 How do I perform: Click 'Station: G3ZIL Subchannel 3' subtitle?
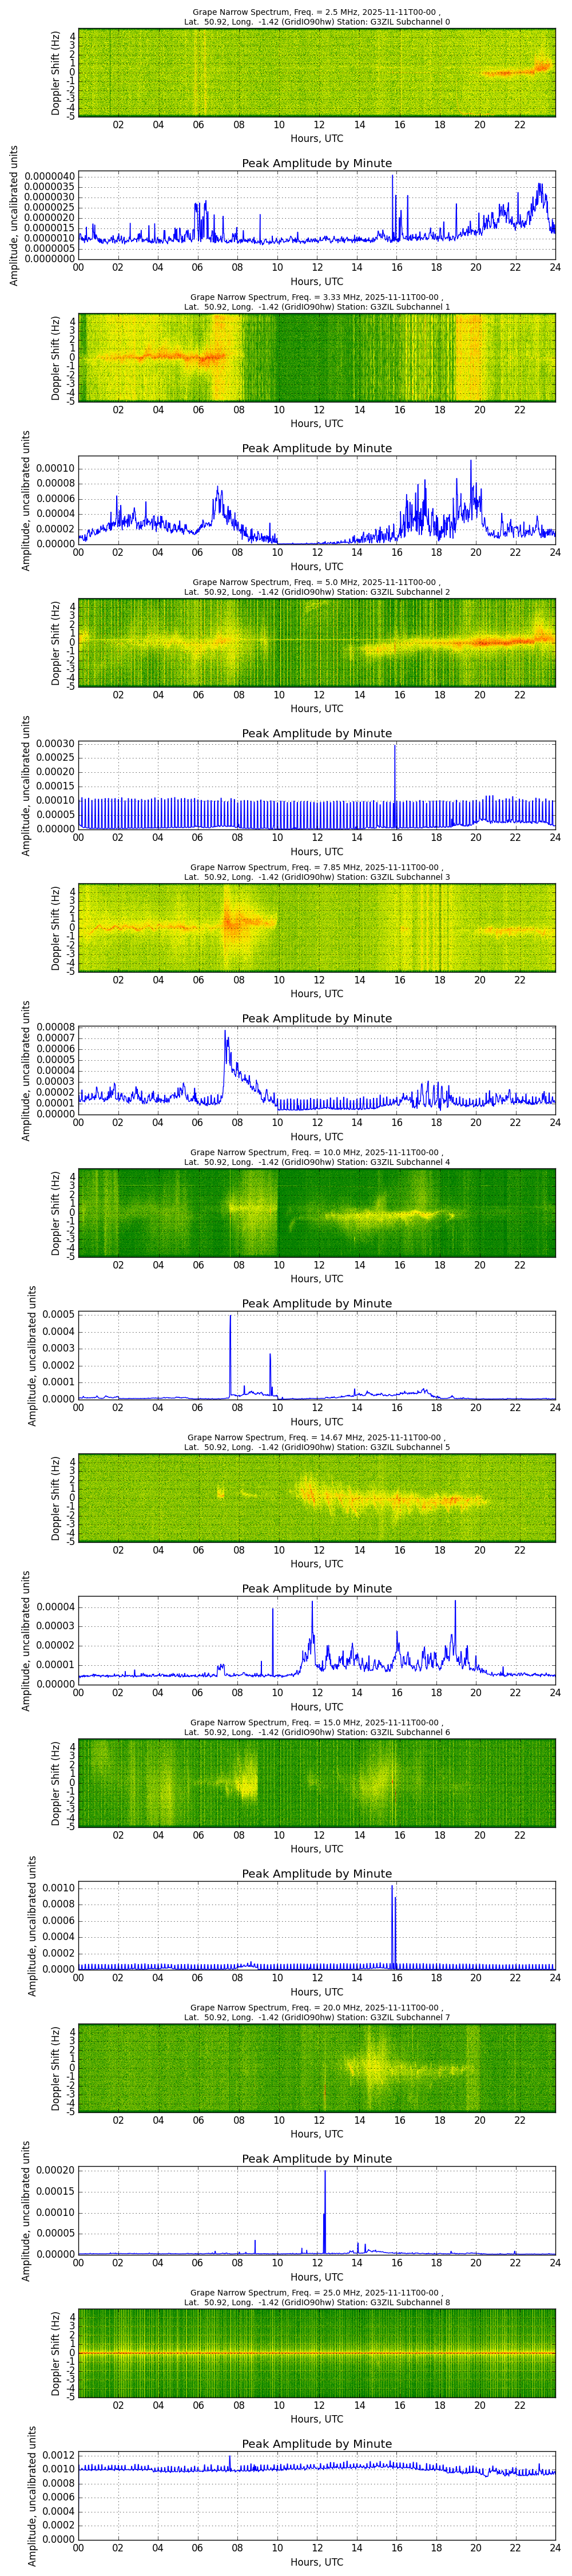pyautogui.click(x=393, y=877)
